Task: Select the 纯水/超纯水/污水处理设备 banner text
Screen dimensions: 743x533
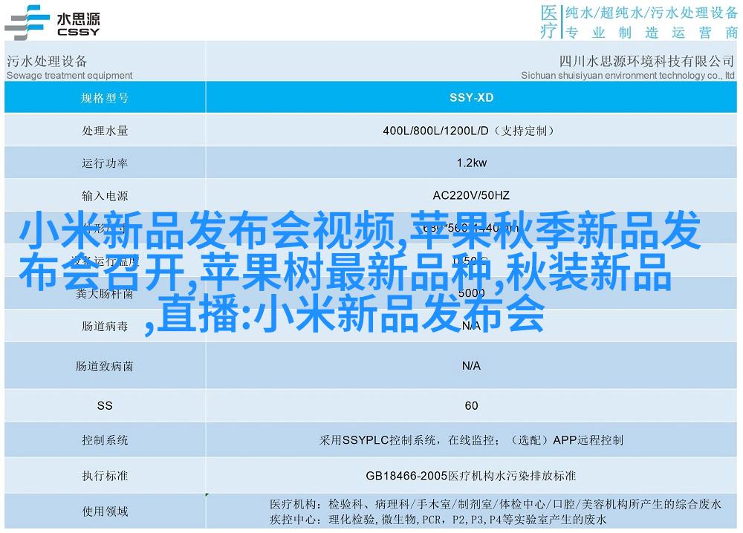Action: (652, 13)
